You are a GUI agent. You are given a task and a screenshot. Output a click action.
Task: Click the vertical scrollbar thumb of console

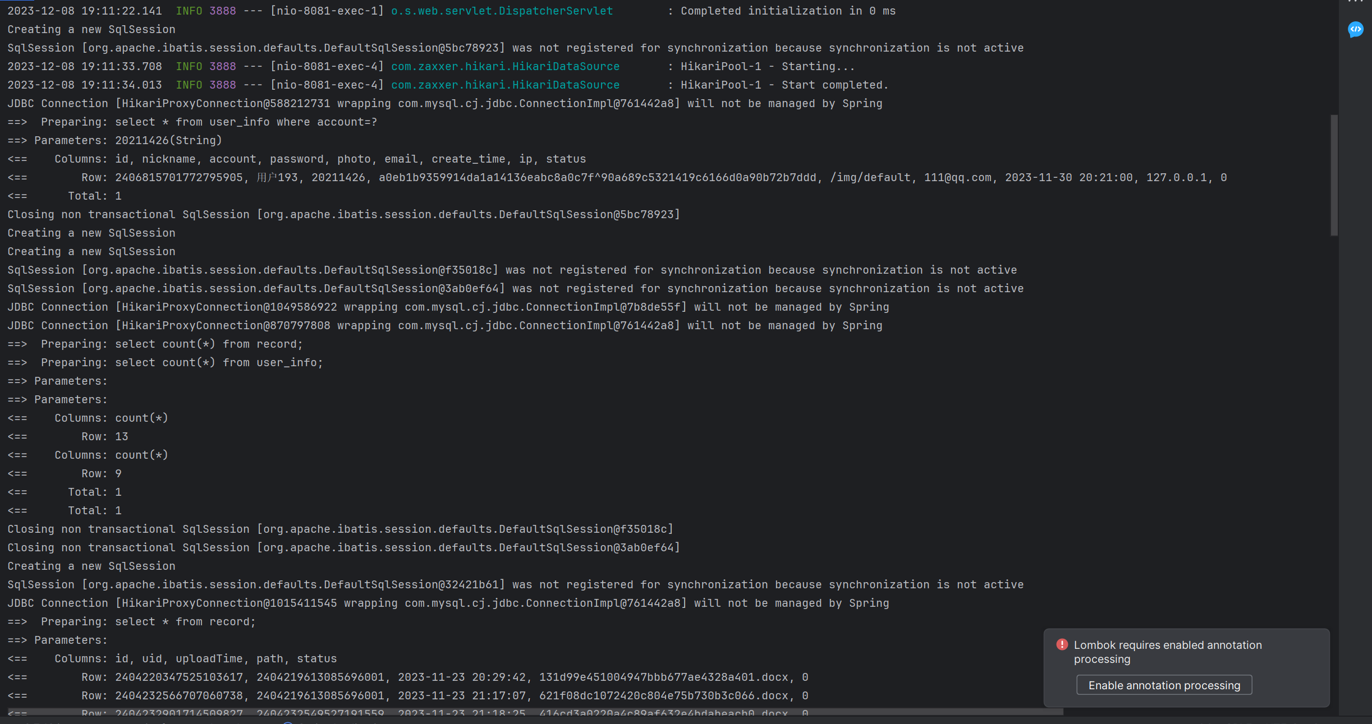[x=1334, y=175]
